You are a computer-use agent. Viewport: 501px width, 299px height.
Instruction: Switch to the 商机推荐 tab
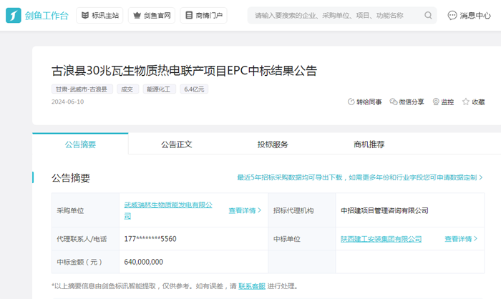tap(369, 144)
